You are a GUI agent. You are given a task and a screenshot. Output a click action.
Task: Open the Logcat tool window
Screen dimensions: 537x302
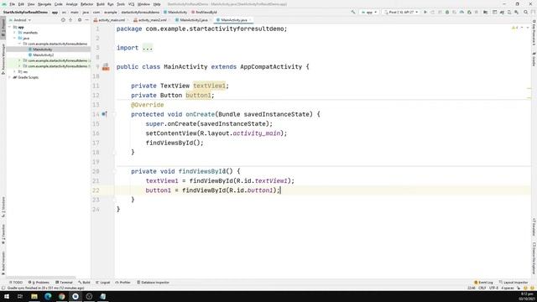pyautogui.click(x=102, y=283)
